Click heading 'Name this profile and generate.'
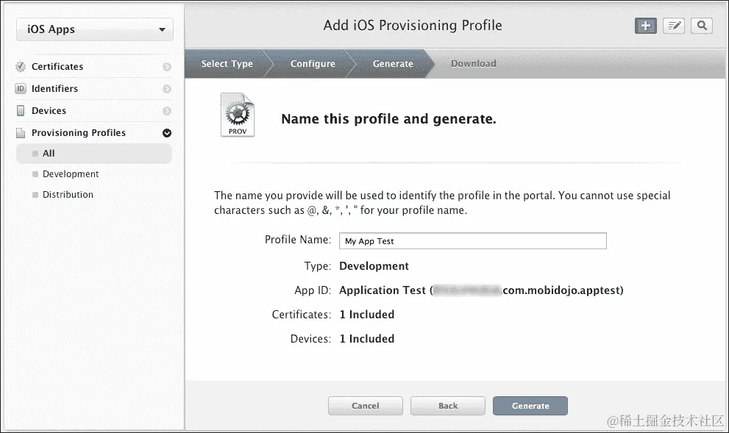 pos(388,119)
